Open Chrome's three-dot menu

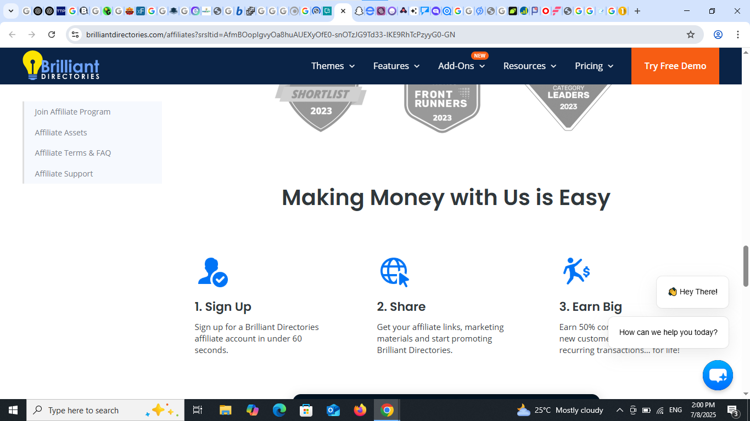[737, 35]
